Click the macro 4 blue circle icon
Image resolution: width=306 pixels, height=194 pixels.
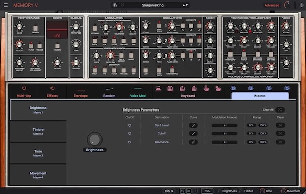(287, 88)
